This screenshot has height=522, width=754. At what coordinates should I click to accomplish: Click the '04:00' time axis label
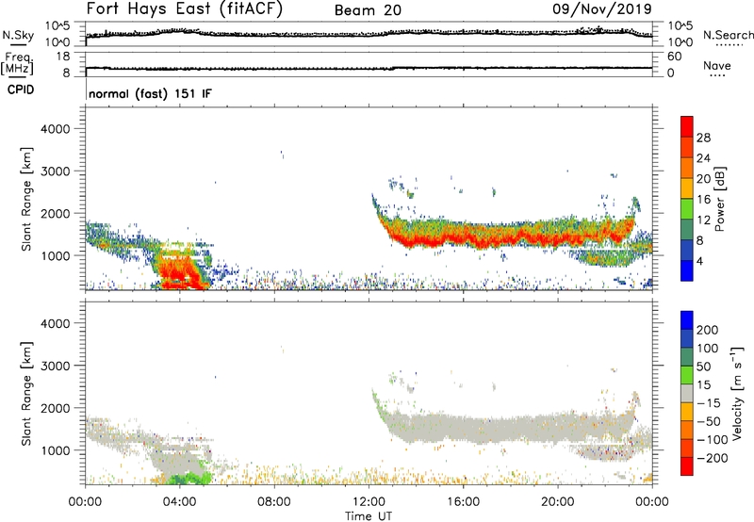click(x=180, y=502)
